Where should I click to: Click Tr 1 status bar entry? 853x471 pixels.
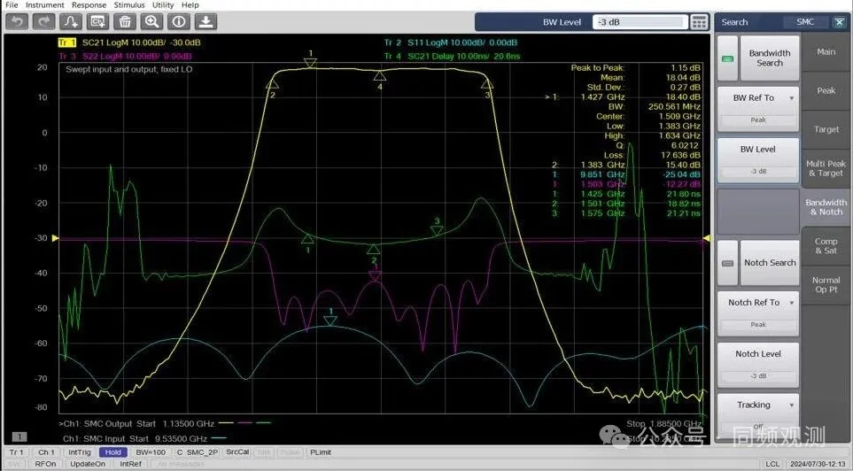point(16,452)
